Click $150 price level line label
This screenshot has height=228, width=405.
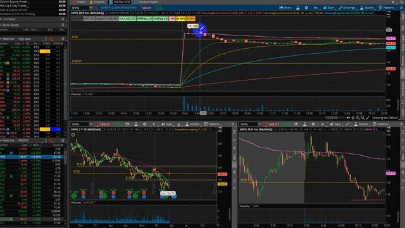75,37
